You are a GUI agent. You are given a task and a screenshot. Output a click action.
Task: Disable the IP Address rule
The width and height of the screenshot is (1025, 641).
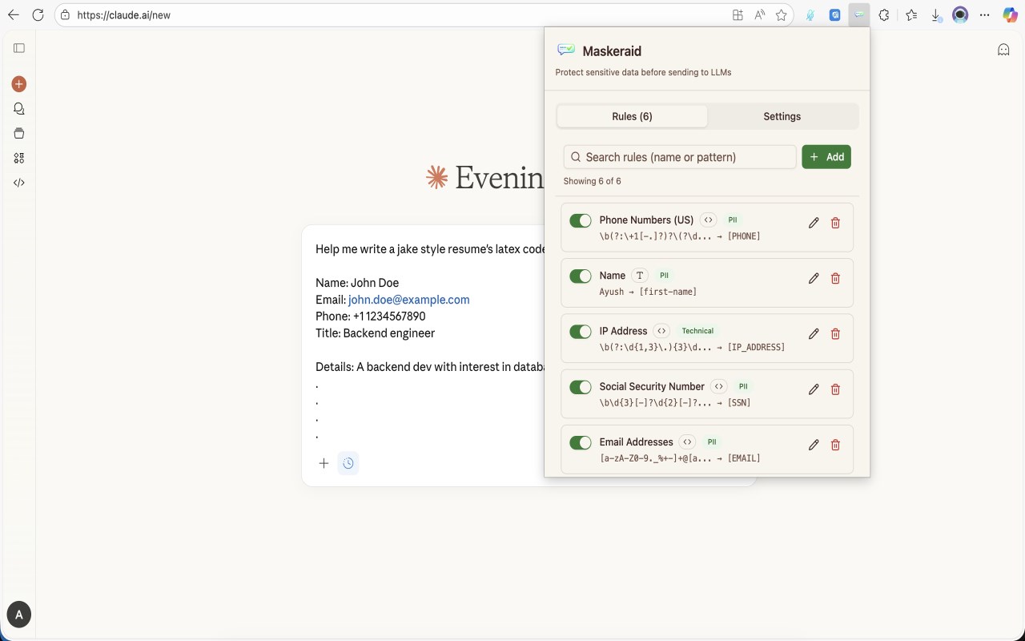[581, 331]
